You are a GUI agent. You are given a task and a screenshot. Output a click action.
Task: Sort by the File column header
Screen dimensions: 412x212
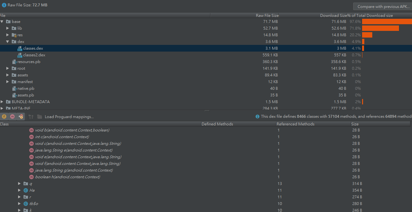point(105,15)
